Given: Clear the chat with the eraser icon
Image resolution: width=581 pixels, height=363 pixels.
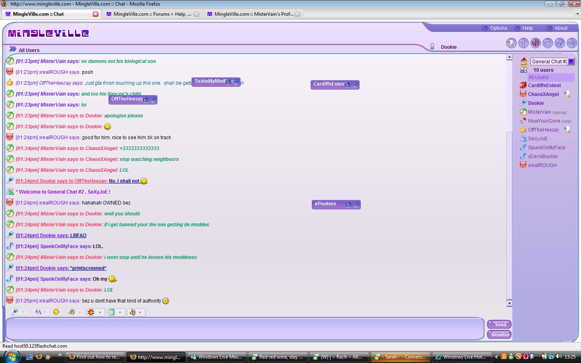Looking at the screenshot, I should point(560,43).
